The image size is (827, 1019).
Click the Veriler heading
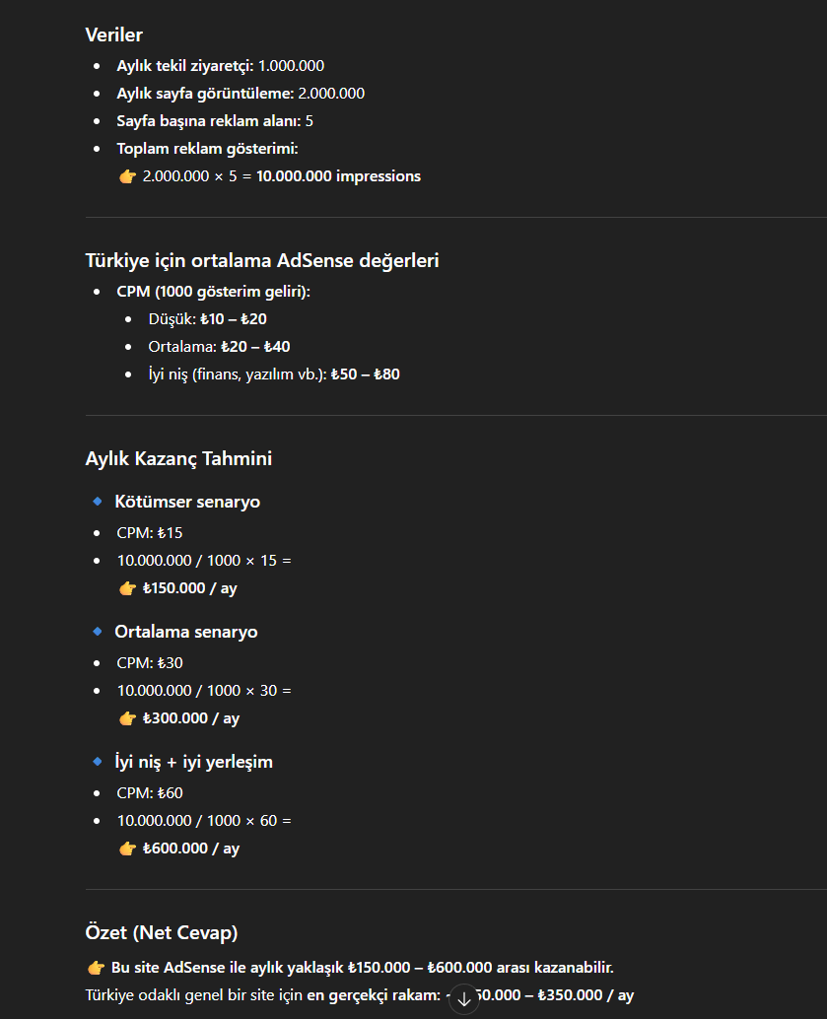pyautogui.click(x=113, y=35)
